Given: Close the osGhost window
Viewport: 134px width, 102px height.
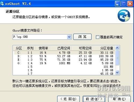Looking at the screenshot, I should [130, 4].
